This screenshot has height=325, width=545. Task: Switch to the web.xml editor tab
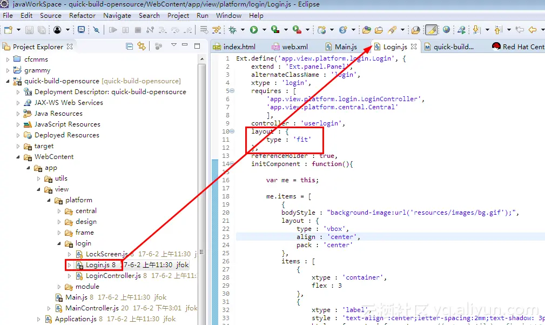coord(290,47)
